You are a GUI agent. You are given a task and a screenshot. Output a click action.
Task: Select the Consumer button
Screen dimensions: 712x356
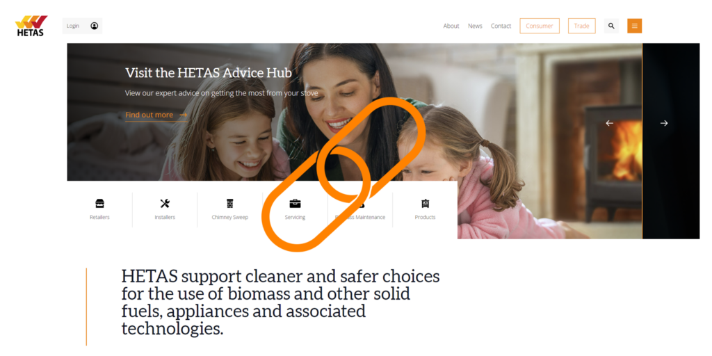(x=540, y=26)
